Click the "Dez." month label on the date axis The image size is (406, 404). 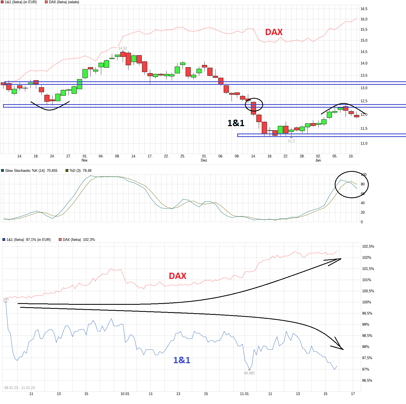click(204, 160)
